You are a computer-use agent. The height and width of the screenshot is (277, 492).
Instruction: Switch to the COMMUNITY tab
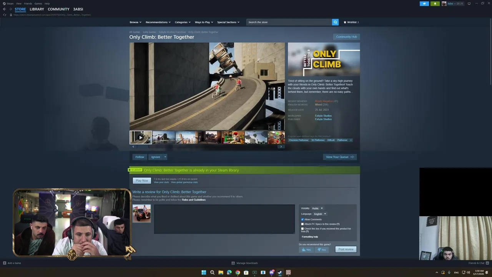click(x=59, y=9)
